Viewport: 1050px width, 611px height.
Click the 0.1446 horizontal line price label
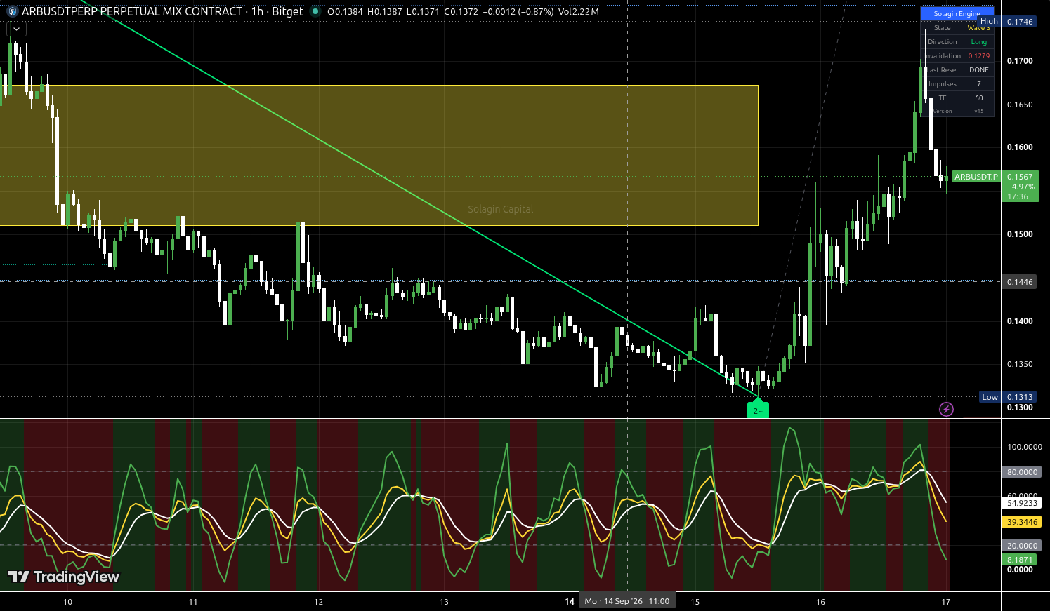coord(1020,282)
